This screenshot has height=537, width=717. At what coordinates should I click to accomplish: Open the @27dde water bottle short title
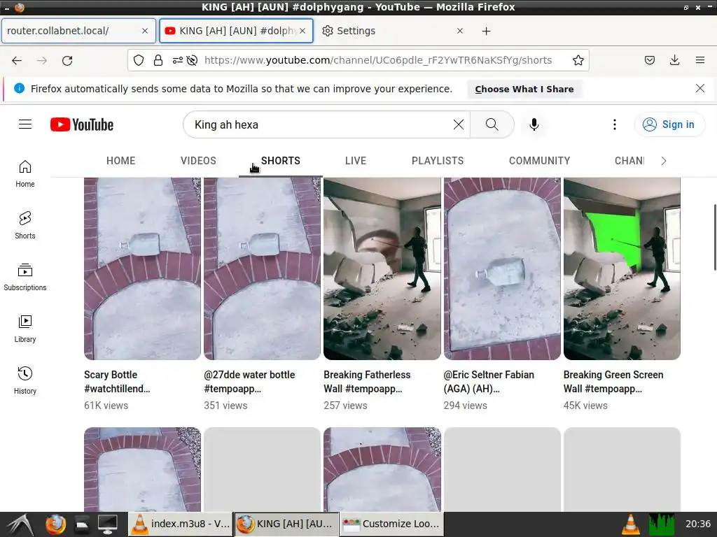click(x=249, y=382)
